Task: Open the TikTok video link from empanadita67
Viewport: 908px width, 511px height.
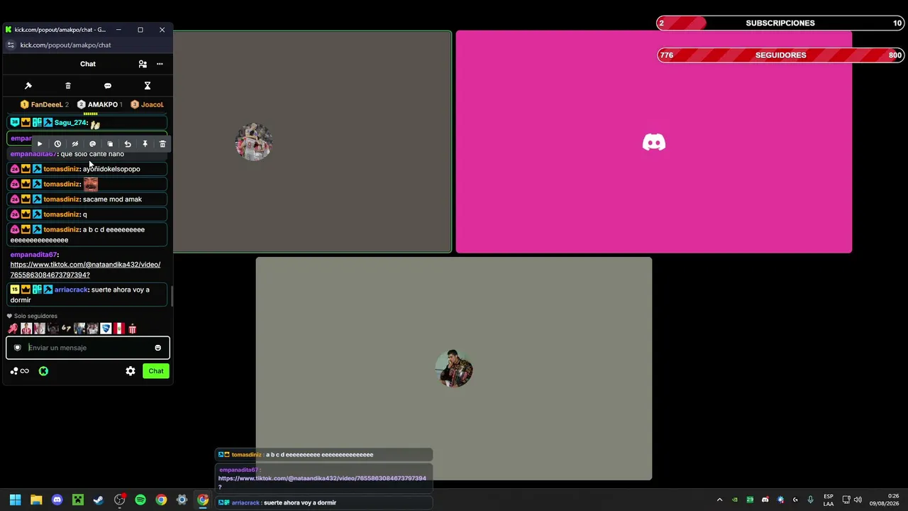Action: pos(85,270)
